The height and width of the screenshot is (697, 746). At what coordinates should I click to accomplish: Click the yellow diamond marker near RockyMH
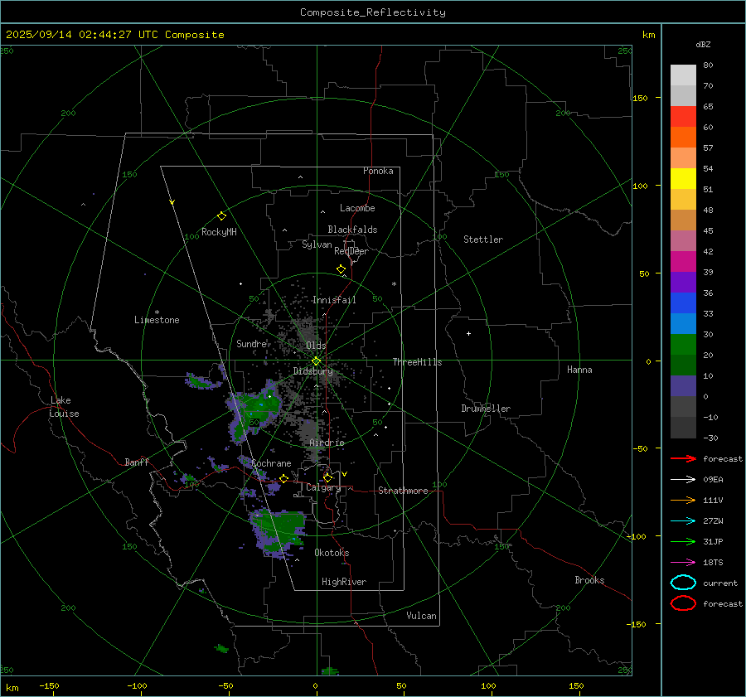point(221,216)
